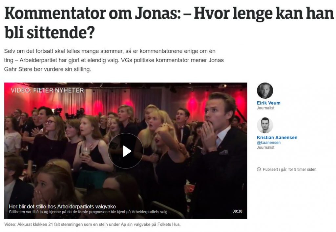Viewport: 336px width, 232px height.
Task: Click the Journalist label under Eirik Veum
Action: 265,108
